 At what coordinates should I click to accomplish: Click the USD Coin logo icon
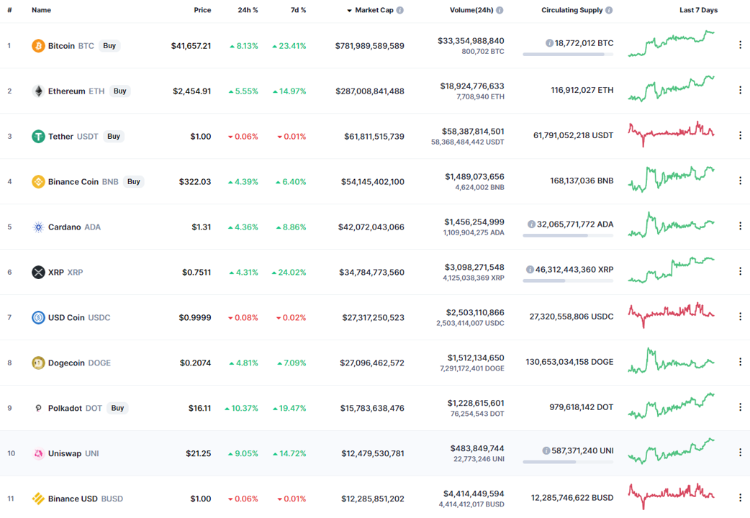pyautogui.click(x=38, y=317)
